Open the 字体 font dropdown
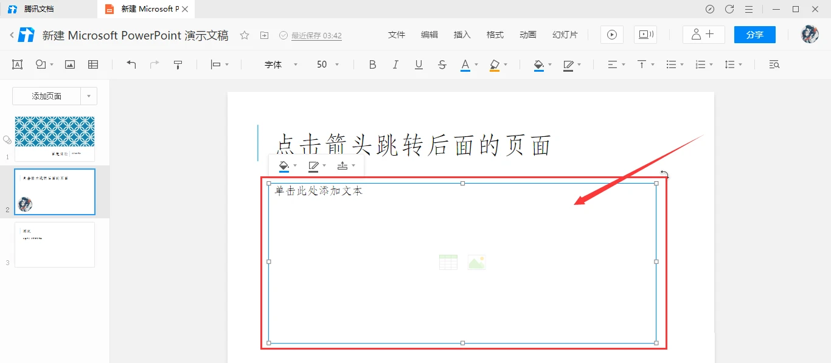This screenshot has height=363, width=831. point(280,64)
